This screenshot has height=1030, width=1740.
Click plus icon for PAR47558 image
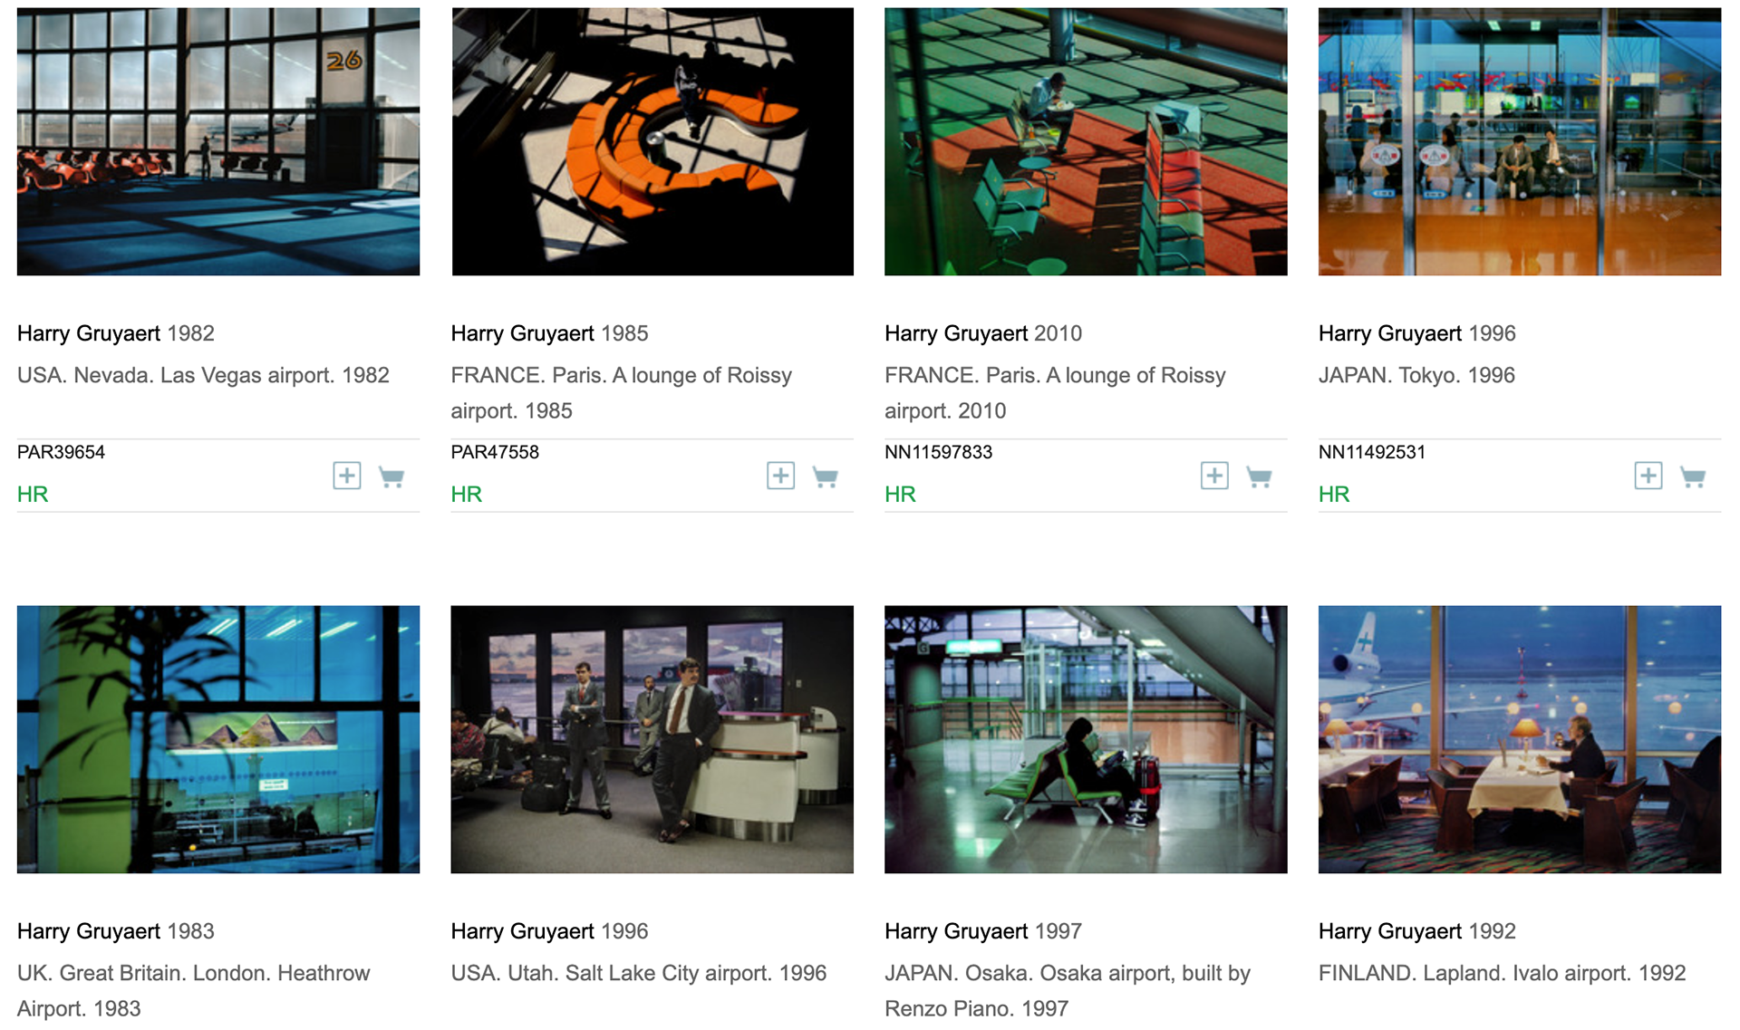pyautogui.click(x=780, y=476)
